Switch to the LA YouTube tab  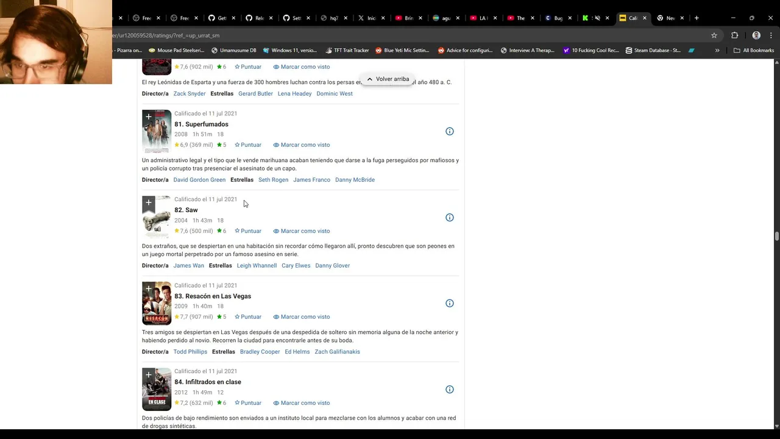click(484, 18)
